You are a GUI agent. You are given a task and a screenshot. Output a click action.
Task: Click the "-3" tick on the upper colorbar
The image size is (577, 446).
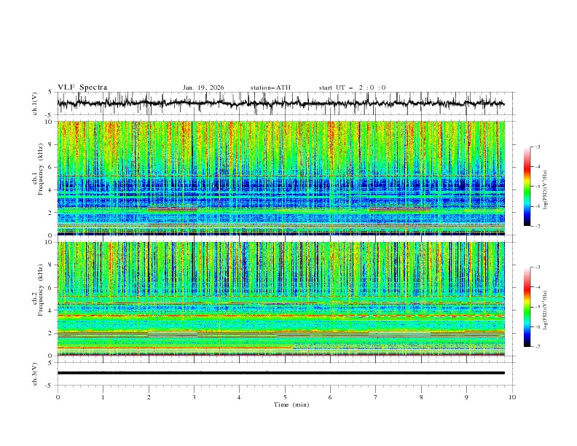point(537,146)
